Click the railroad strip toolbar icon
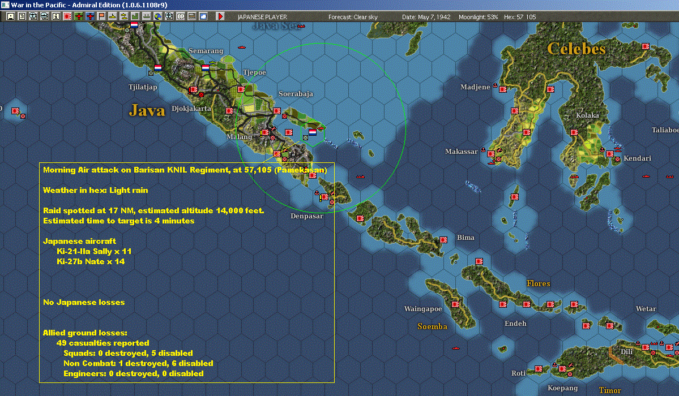 click(192, 16)
